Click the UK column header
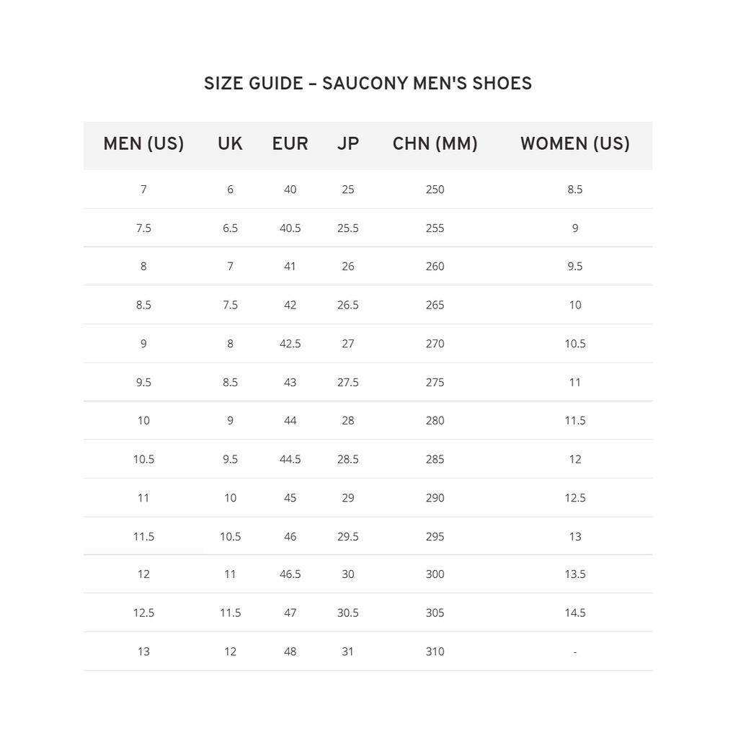Viewport: 738px width, 738px height. tap(230, 144)
